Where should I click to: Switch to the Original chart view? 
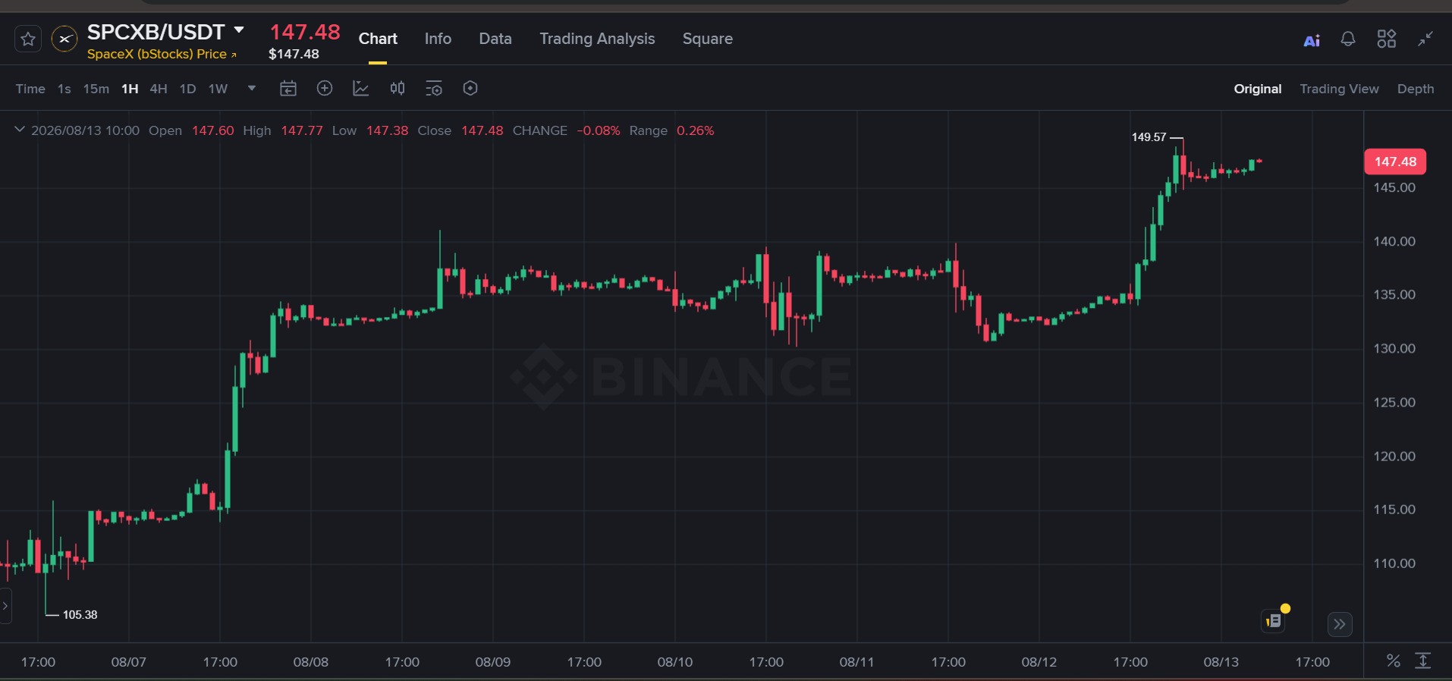pyautogui.click(x=1258, y=89)
